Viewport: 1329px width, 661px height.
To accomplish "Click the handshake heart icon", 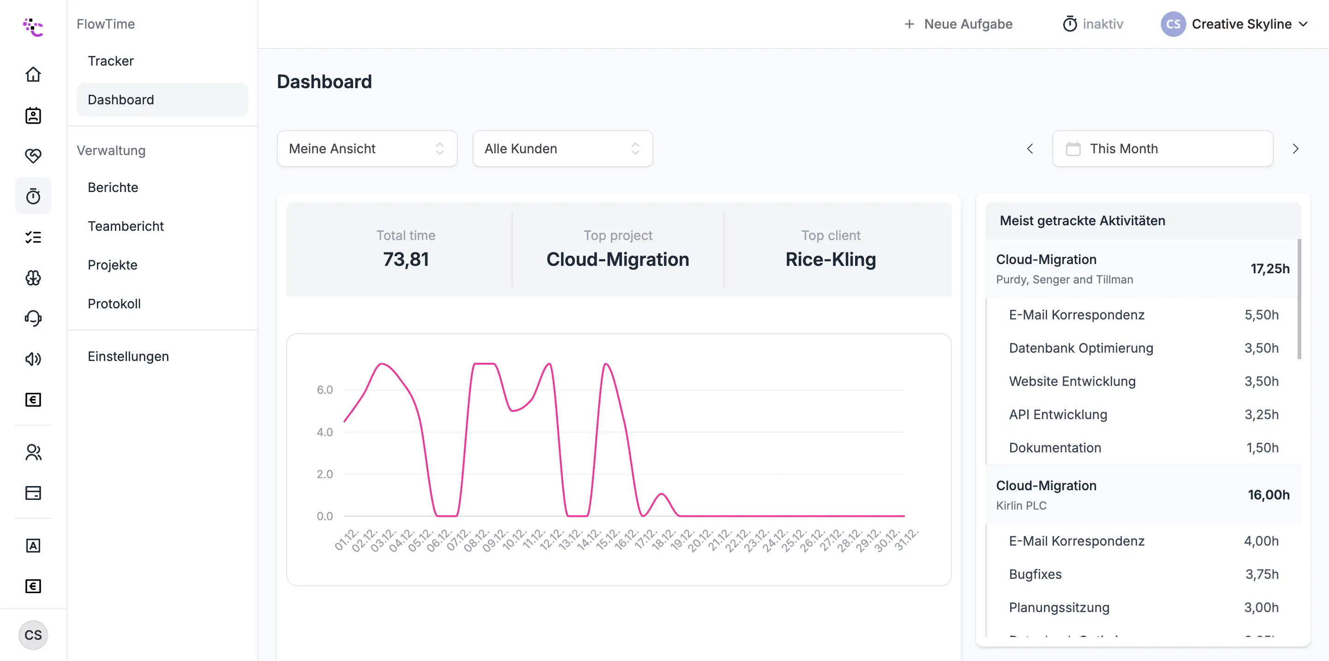I will click(x=33, y=155).
